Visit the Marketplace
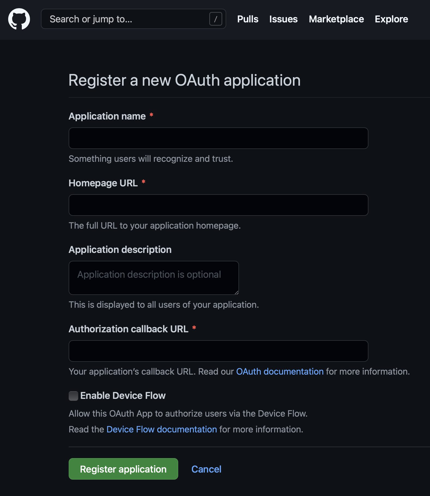The image size is (430, 496). [x=336, y=19]
